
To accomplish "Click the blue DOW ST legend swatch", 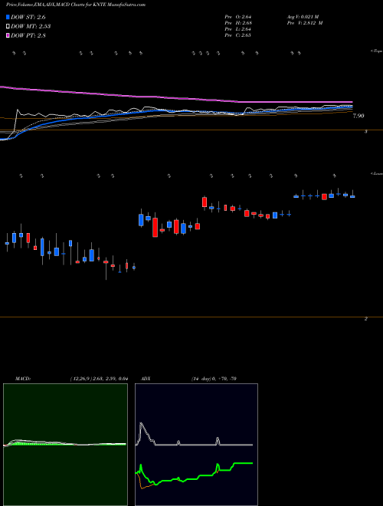I will pos(8,17).
